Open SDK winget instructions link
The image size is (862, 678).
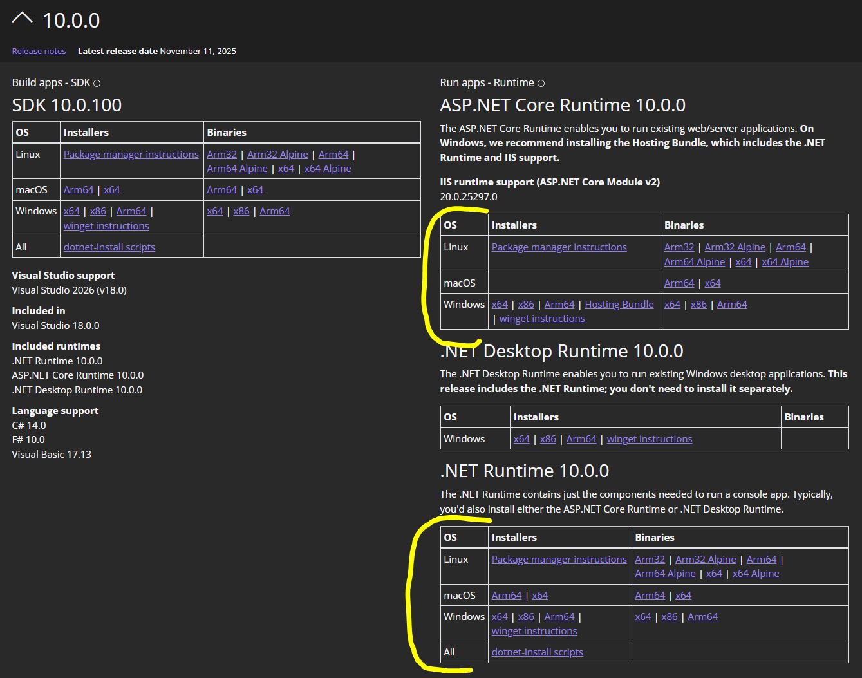[106, 226]
